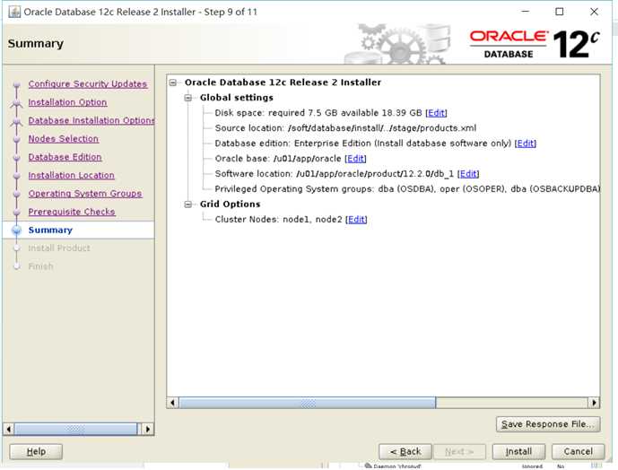The width and height of the screenshot is (618, 470).
Task: Return to Database Edition step
Action: point(65,157)
